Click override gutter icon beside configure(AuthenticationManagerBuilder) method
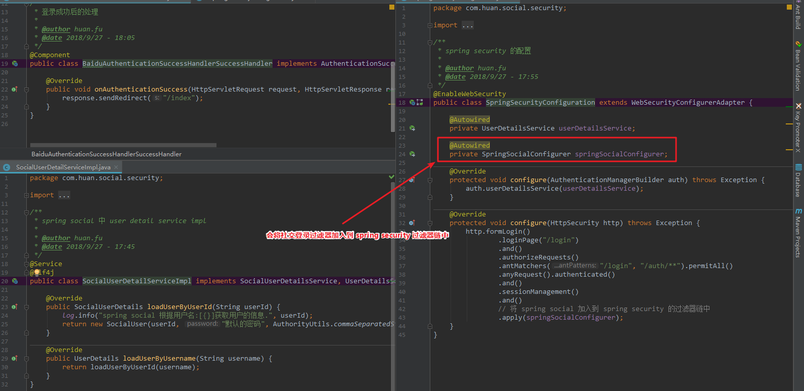This screenshot has height=391, width=804. pos(412,180)
